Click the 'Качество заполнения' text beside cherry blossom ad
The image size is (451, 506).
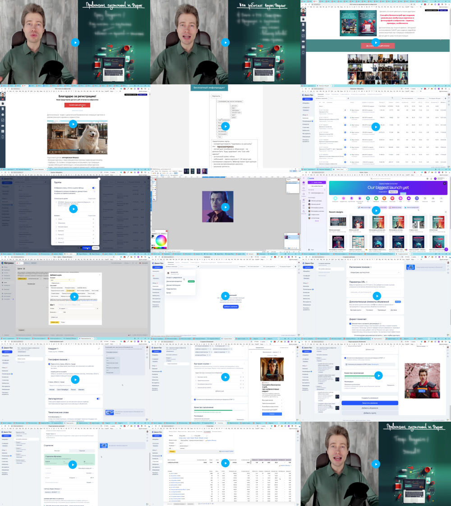[354, 373]
